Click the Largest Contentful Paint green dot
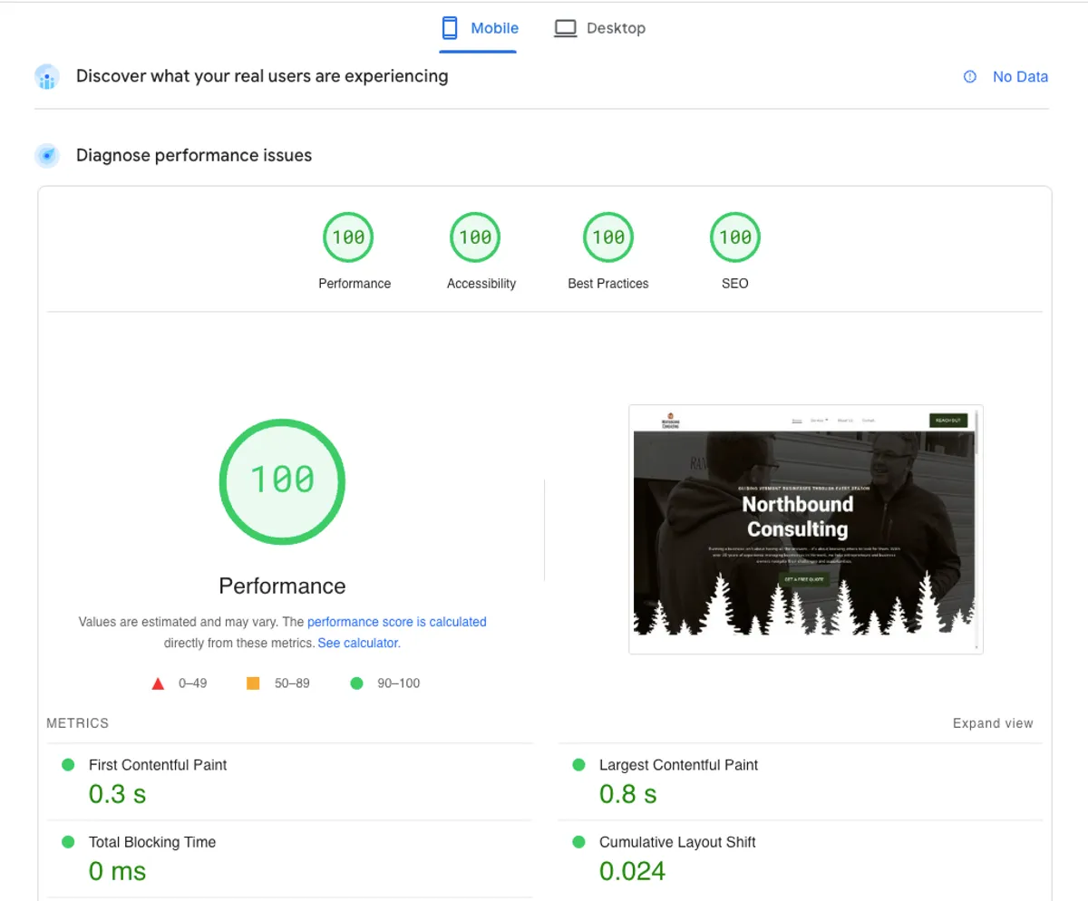This screenshot has height=901, width=1088. click(578, 765)
